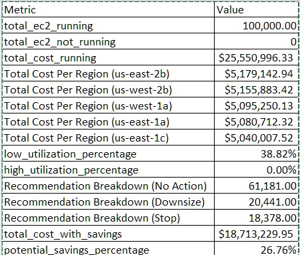Click Recommendation Breakdown (No Action) cell
This screenshot has height=255, width=300.
pyautogui.click(x=108, y=186)
